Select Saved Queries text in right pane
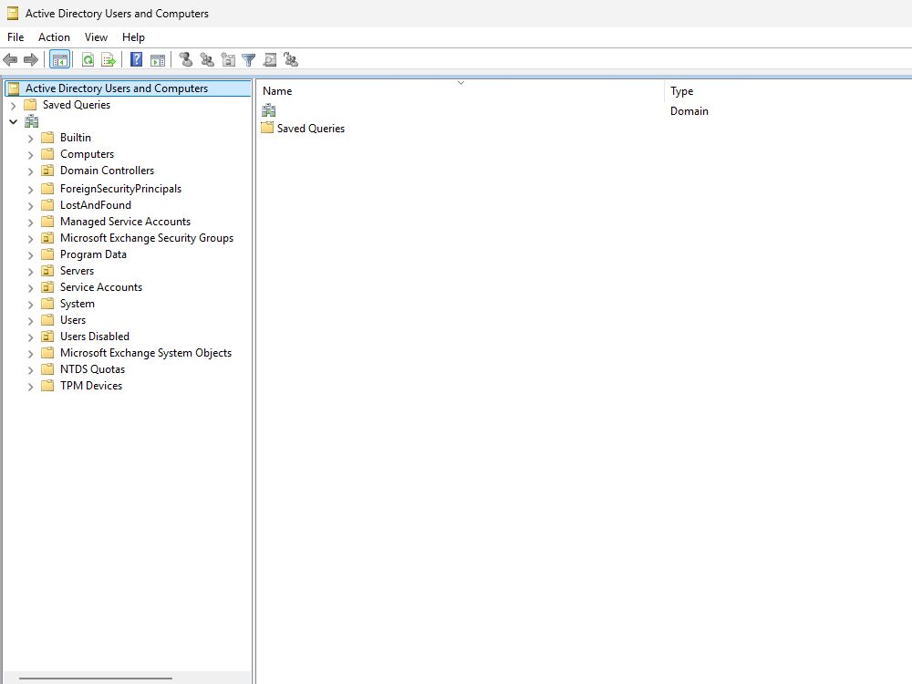Screen dimensions: 912x684 [311, 129]
